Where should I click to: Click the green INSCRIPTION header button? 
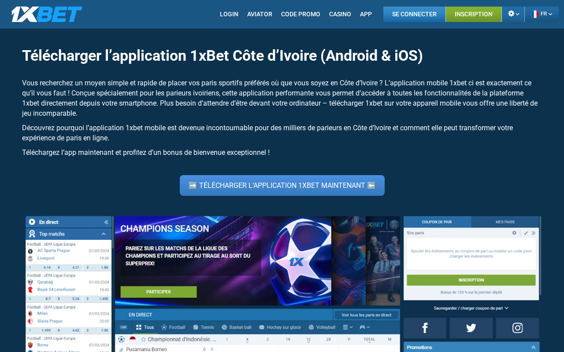474,14
